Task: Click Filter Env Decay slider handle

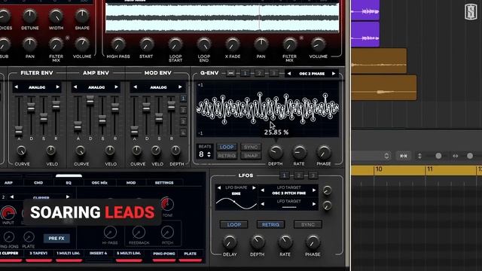Action: (x=31, y=107)
